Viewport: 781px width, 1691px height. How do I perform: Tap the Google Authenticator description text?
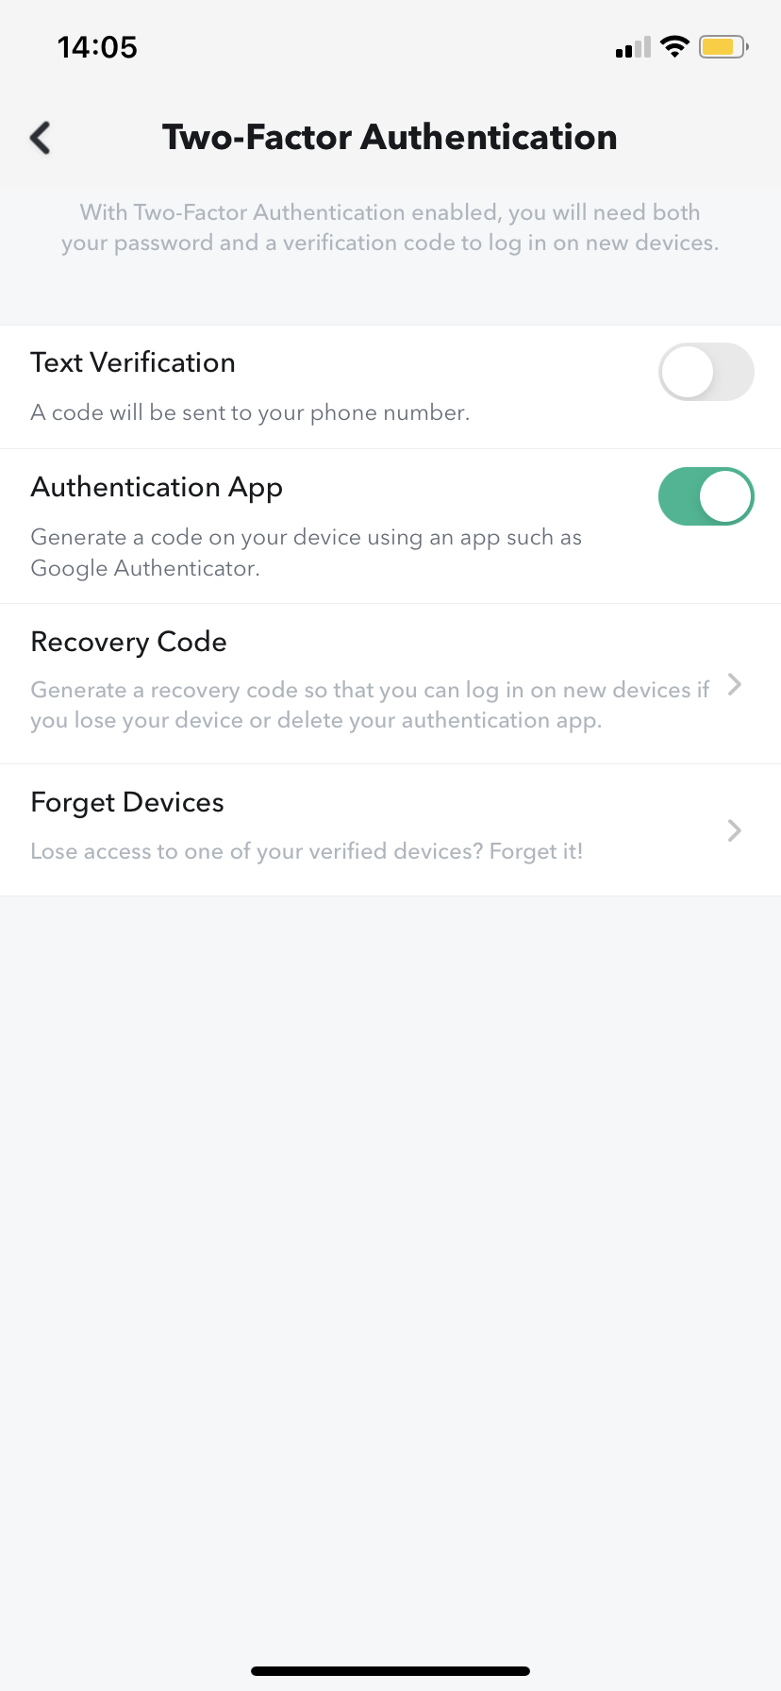click(x=307, y=552)
